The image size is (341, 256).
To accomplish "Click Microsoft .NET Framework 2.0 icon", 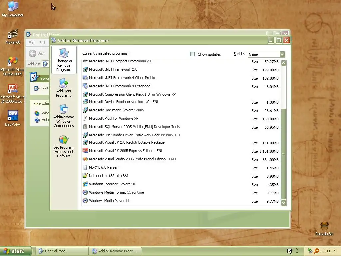I will point(85,70).
